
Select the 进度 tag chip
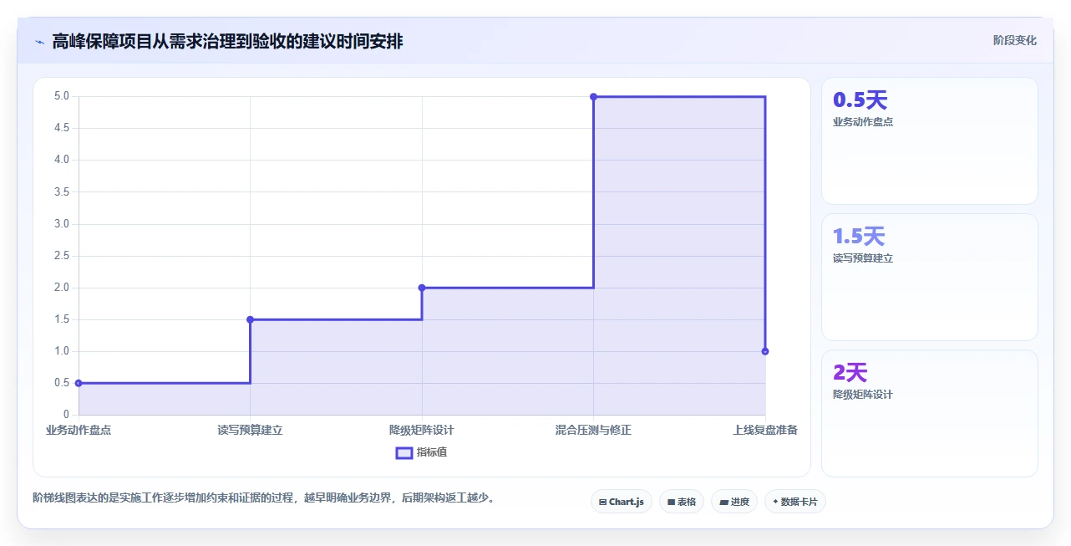[x=734, y=502]
